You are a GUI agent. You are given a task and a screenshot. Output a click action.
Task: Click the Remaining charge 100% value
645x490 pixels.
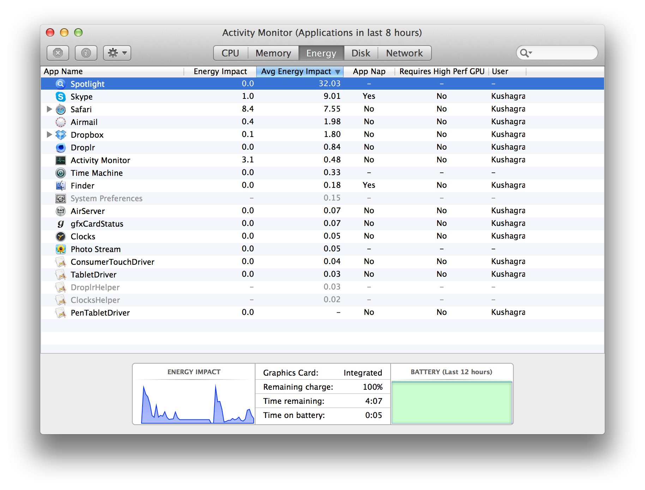[x=373, y=387]
